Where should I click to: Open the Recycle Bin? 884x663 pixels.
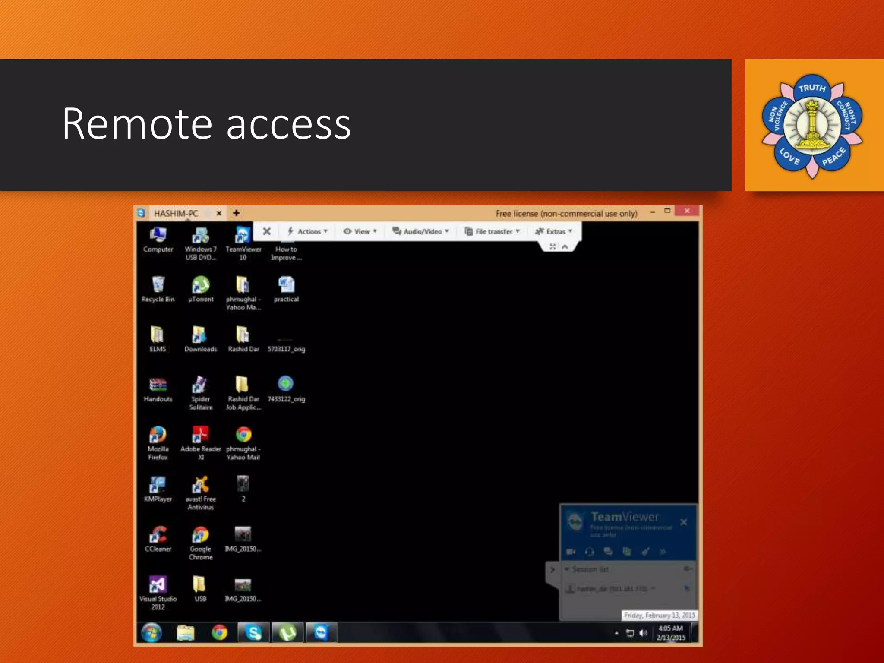158,290
